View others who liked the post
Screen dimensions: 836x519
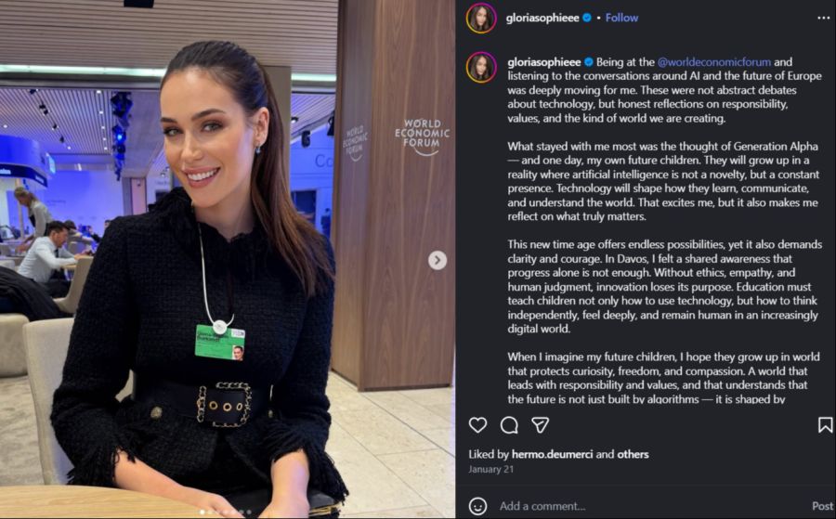(x=633, y=454)
